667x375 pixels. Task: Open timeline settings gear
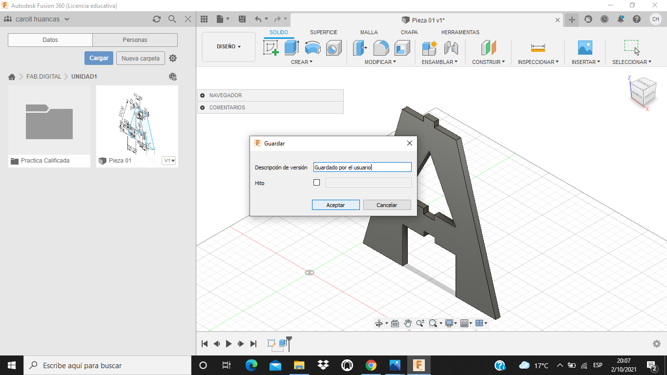657,344
